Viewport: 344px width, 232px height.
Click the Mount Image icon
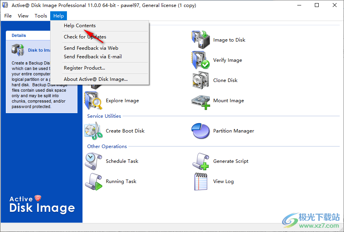200,101
